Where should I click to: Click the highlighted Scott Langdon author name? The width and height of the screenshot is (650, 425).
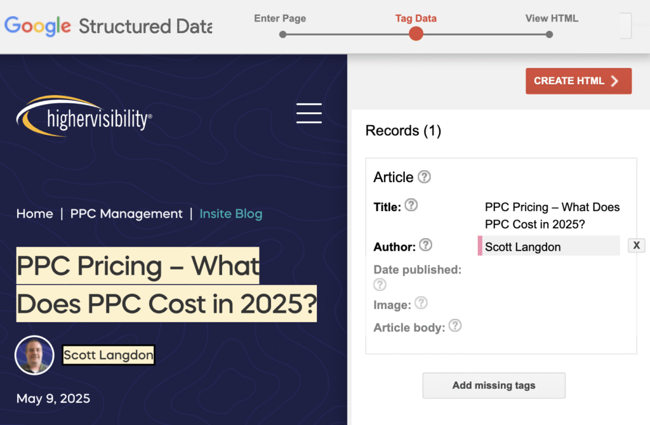[108, 355]
